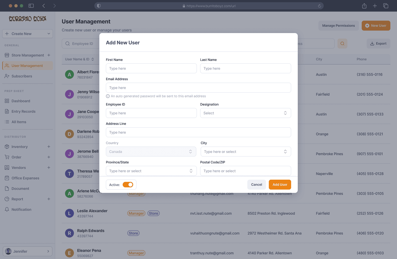Click the Employee ID field in dialog
This screenshot has width=397, height=259.
point(151,113)
